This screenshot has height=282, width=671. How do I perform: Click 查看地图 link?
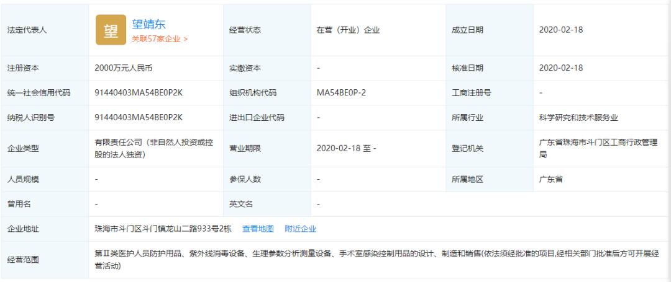point(258,229)
